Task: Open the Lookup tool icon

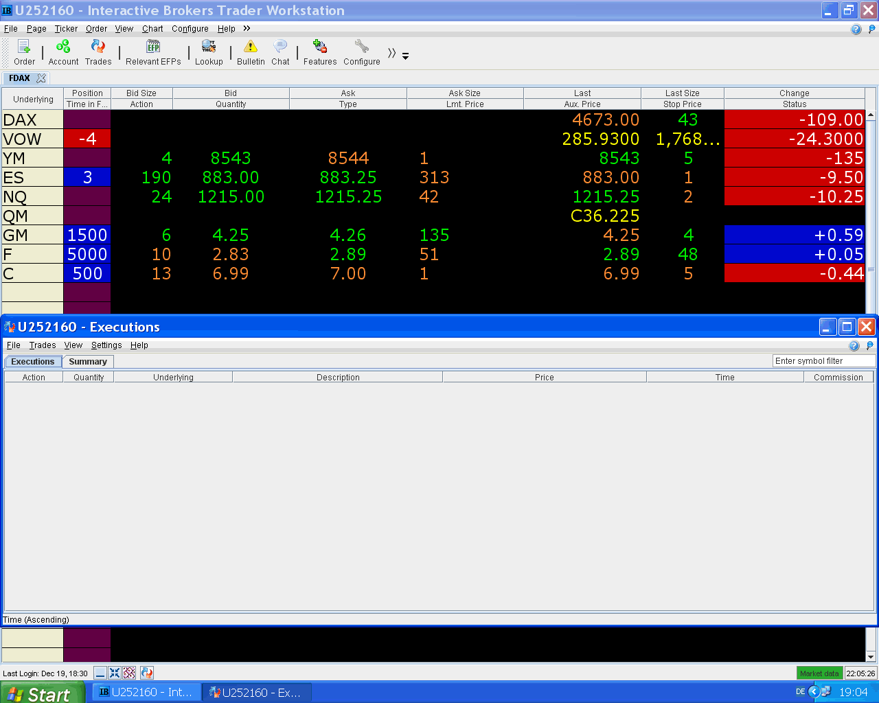Action: coord(209,46)
